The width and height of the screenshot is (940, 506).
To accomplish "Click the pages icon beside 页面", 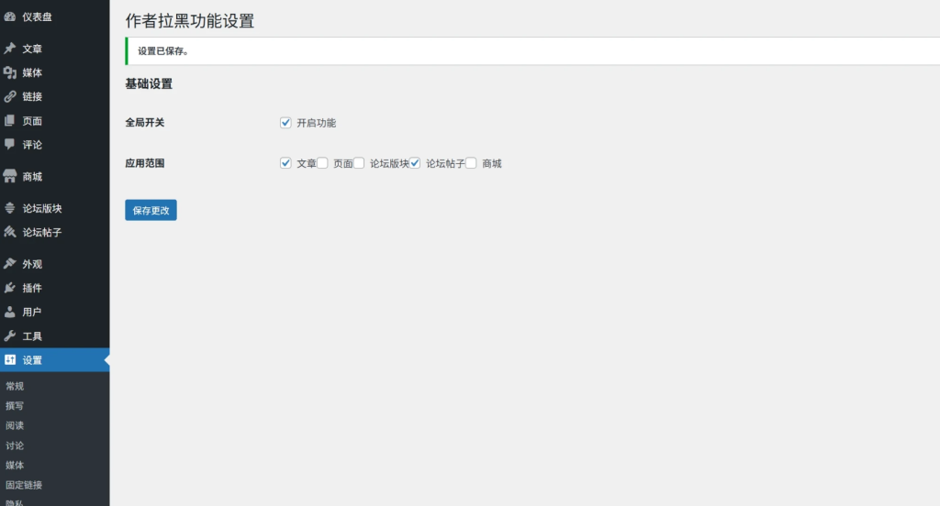I will point(9,120).
